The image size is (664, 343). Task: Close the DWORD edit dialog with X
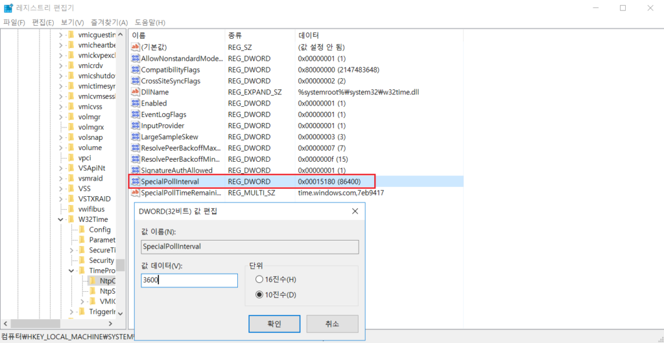pos(355,211)
